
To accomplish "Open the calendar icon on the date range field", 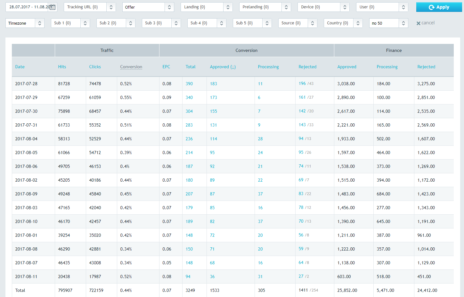I will pyautogui.click(x=53, y=7).
